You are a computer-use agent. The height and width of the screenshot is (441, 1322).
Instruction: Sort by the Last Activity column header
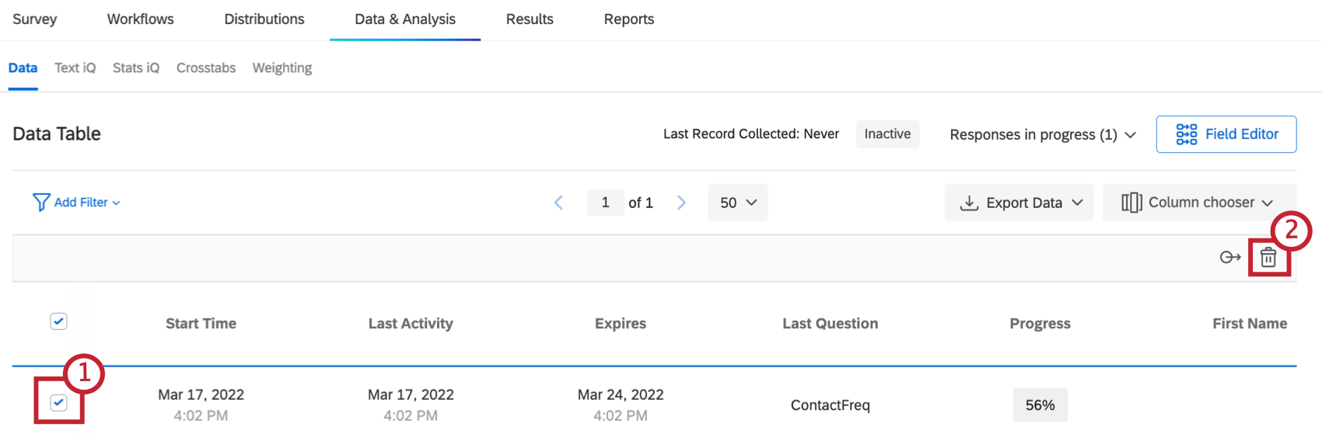tap(411, 324)
